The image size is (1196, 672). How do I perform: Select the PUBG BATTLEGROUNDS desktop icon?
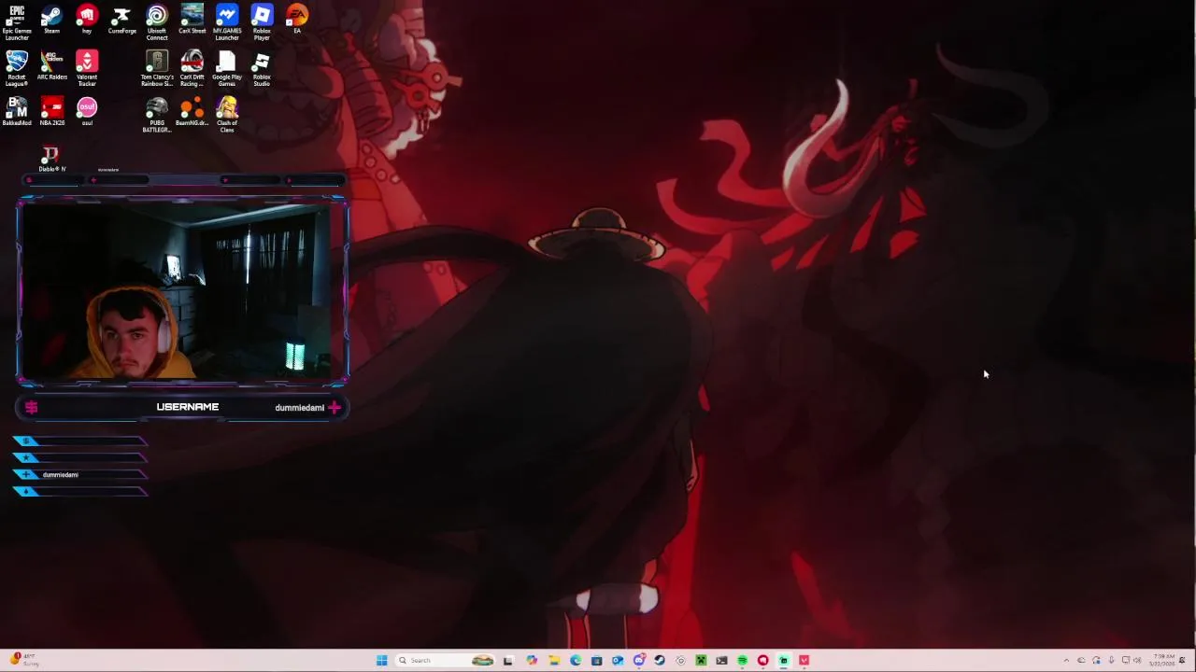click(157, 115)
